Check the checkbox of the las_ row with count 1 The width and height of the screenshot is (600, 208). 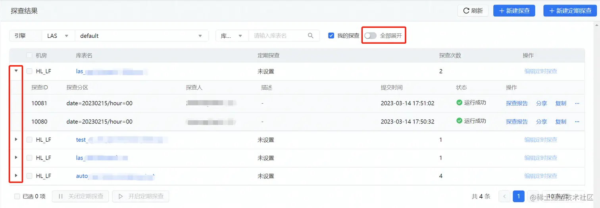tap(29, 158)
